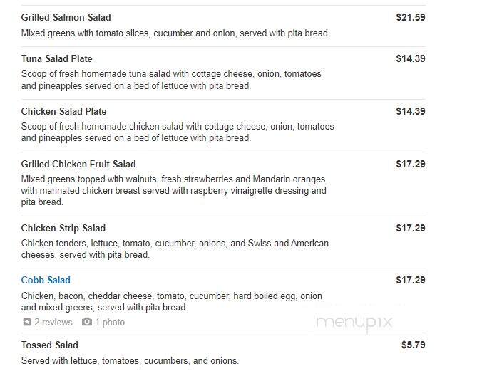Click the Cobb Salad $17.29 price
The image size is (482, 381).
pos(411,280)
